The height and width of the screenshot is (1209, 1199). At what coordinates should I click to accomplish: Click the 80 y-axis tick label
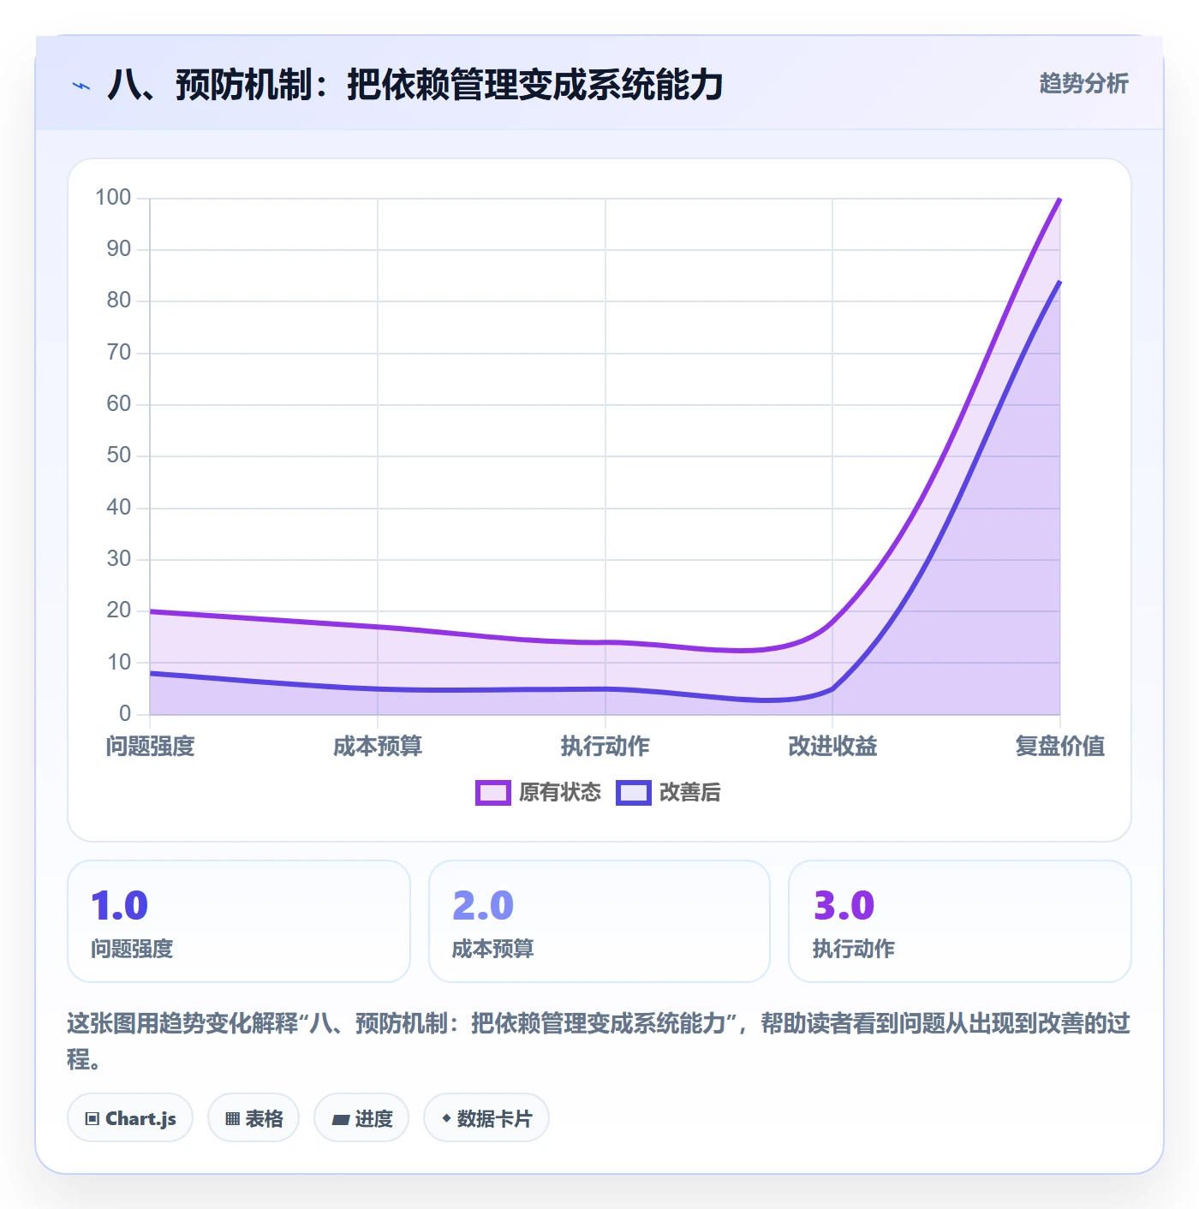click(x=119, y=301)
